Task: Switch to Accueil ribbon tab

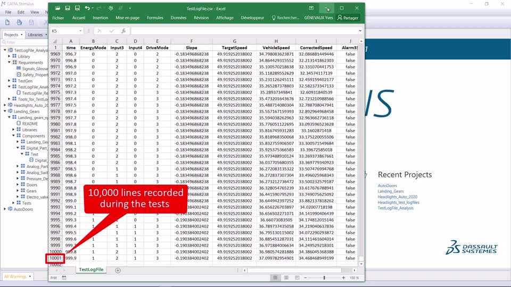Action: click(x=79, y=18)
